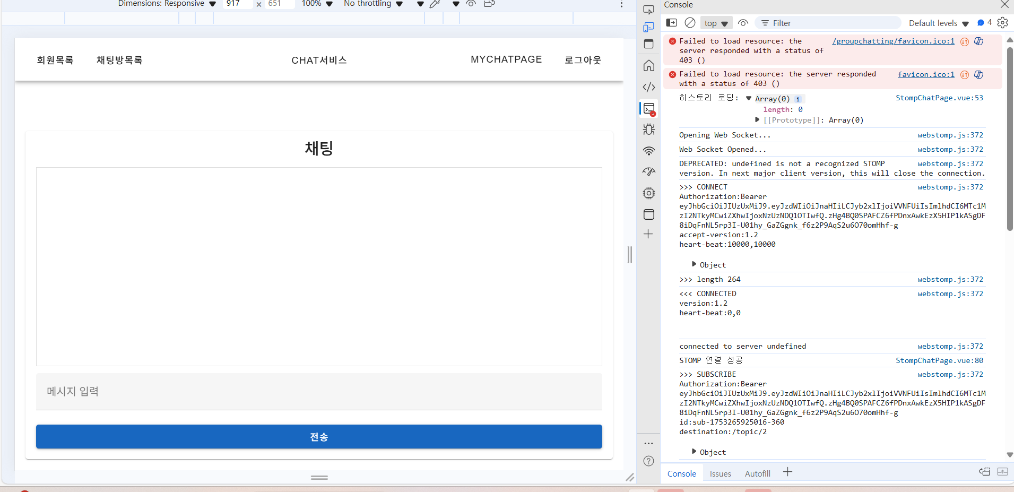
Task: Toggle the eye icon in device toolbar
Action: coord(471,4)
